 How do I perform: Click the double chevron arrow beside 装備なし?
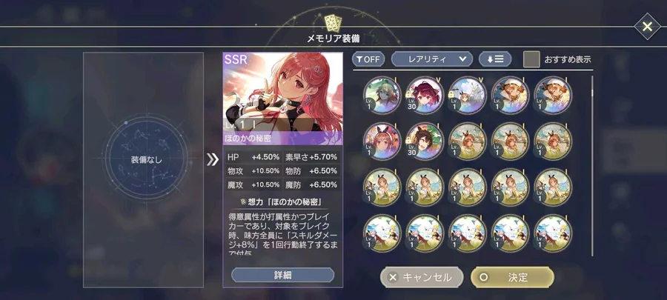tap(212, 160)
